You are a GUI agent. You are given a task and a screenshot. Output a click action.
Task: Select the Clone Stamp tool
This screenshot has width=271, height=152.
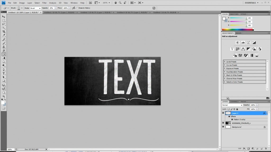coord(4,47)
